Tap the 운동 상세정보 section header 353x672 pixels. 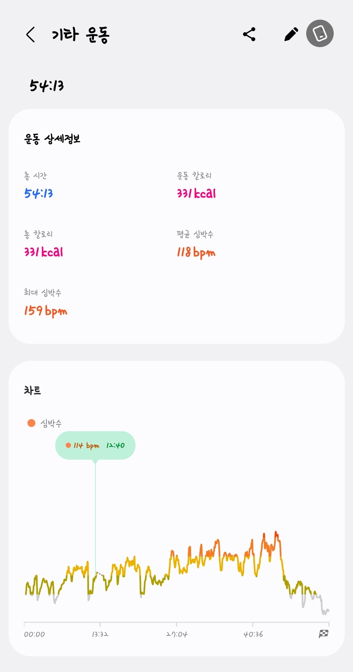52,139
